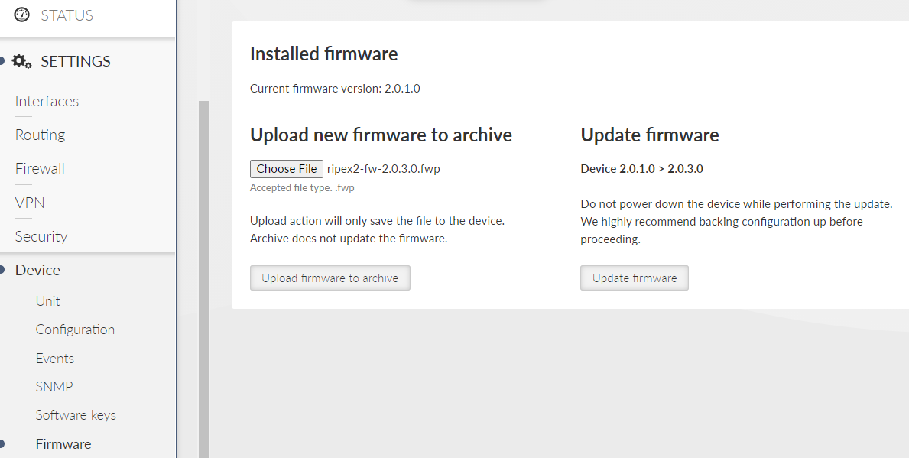
Task: Go to Interfaces settings
Action: click(47, 101)
